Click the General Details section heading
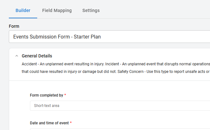Viewport: 210px width, 130px height. (37, 56)
